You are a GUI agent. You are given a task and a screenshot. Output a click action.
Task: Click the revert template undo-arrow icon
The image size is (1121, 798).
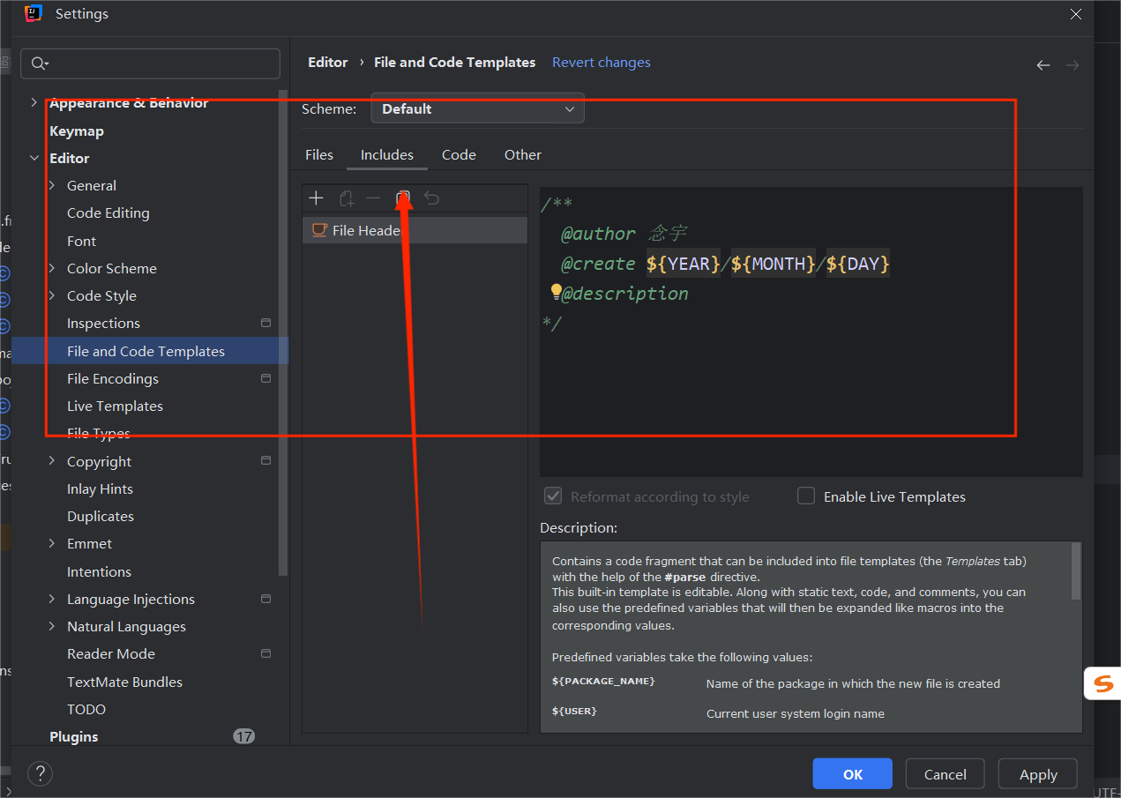[431, 198]
